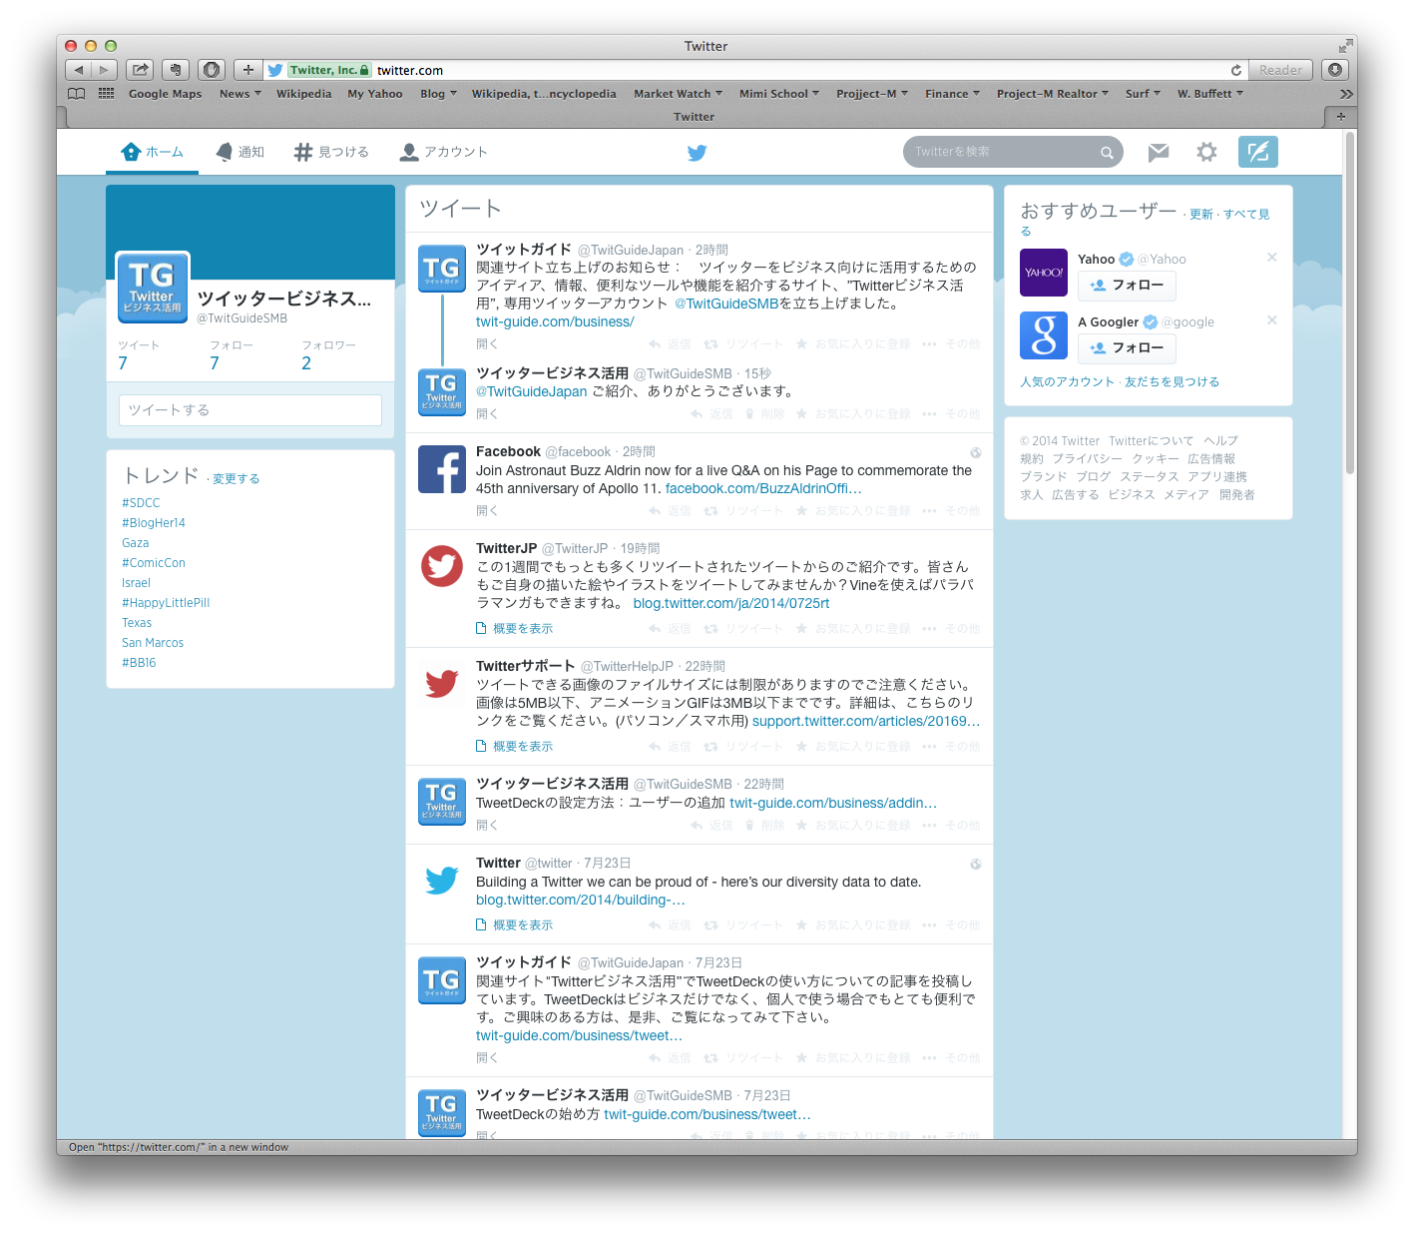Open Top Sites grid icon

click(106, 93)
